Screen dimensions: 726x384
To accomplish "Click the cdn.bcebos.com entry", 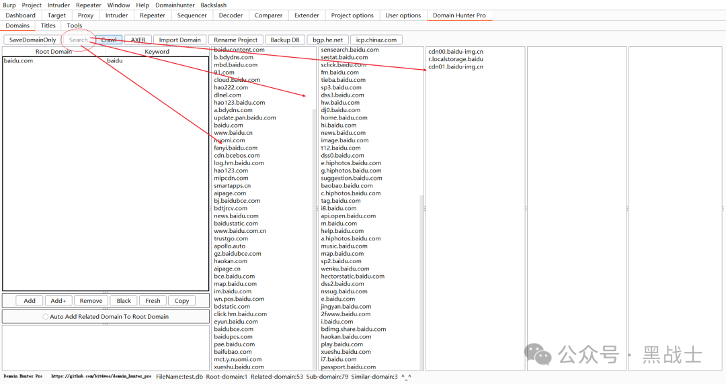I will 237,156.
